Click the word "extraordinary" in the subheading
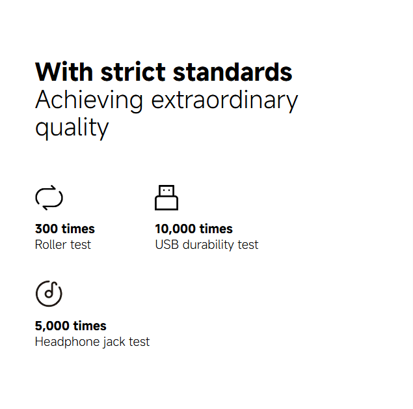Image resolution: width=413 pixels, height=409 pixels. [224, 100]
